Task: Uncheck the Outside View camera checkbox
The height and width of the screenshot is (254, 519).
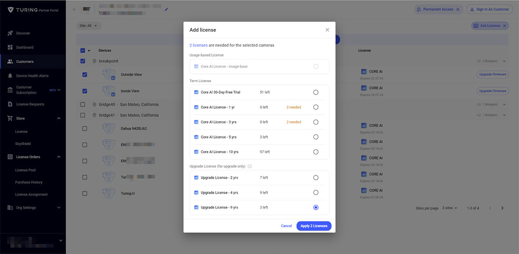Action: click(85, 74)
